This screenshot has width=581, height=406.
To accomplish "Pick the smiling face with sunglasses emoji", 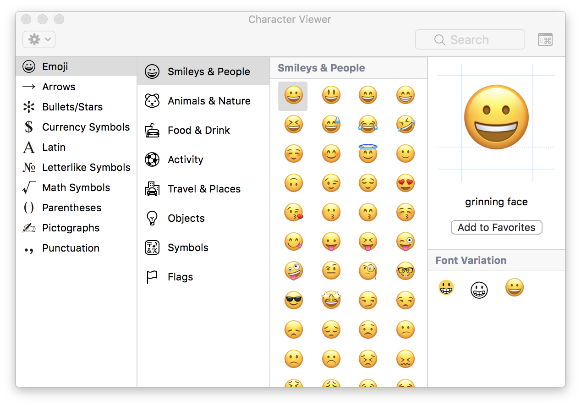I will tap(294, 300).
